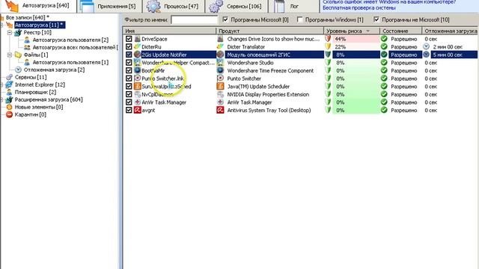Click the Wondershare Time Freeze Component icon
This screenshot has width=479, height=269.
click(x=220, y=70)
